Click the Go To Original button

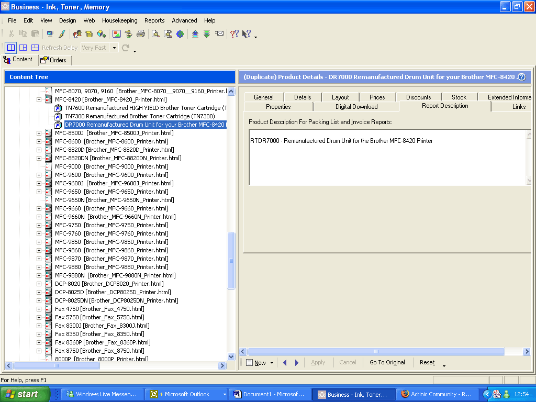(387, 362)
